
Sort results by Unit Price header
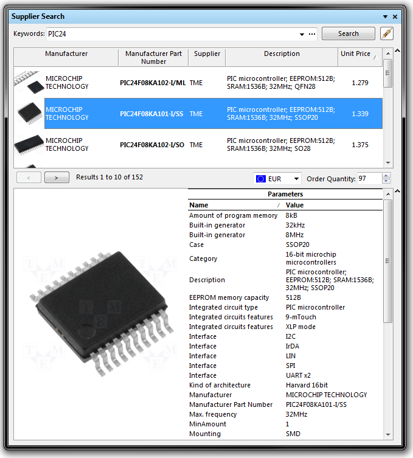pos(360,57)
